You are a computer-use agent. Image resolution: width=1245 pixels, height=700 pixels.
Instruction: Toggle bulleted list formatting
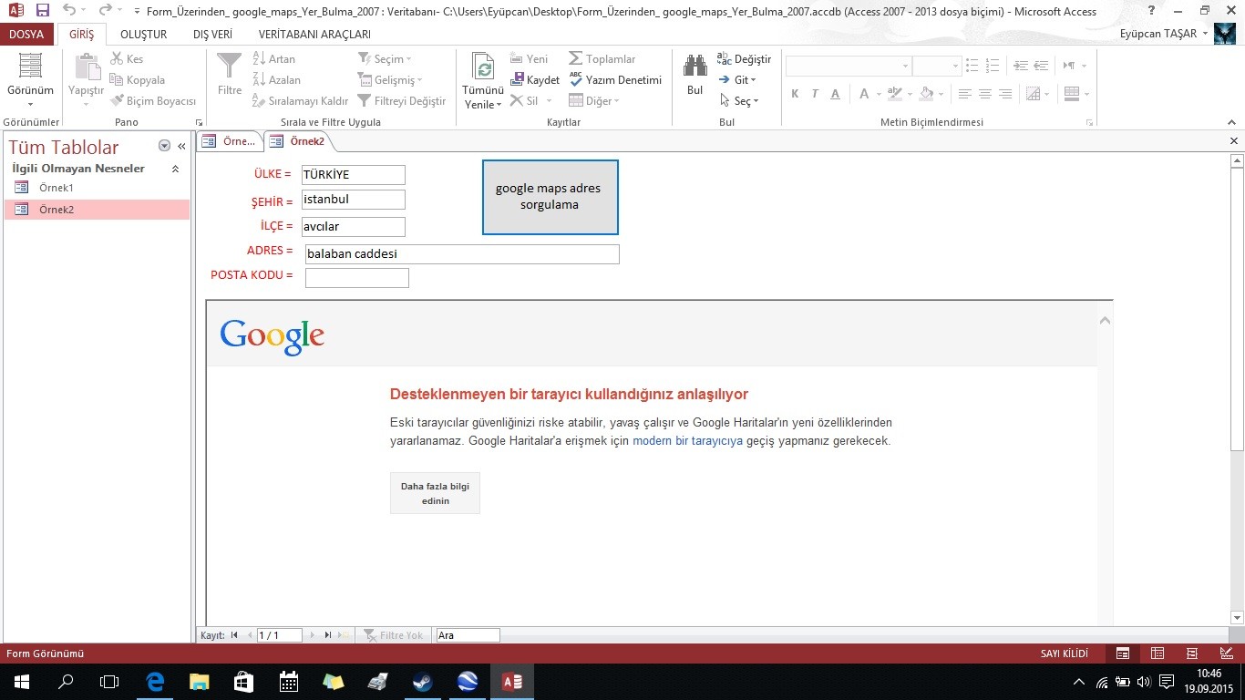(972, 66)
